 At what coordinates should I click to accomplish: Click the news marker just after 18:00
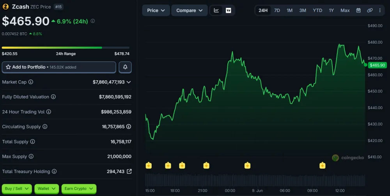click(x=182, y=165)
